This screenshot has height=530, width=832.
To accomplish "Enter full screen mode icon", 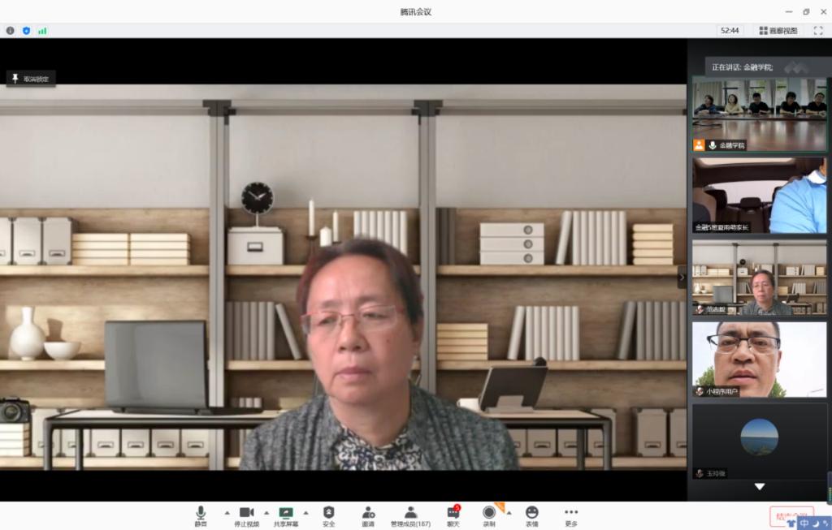I will tap(818, 31).
